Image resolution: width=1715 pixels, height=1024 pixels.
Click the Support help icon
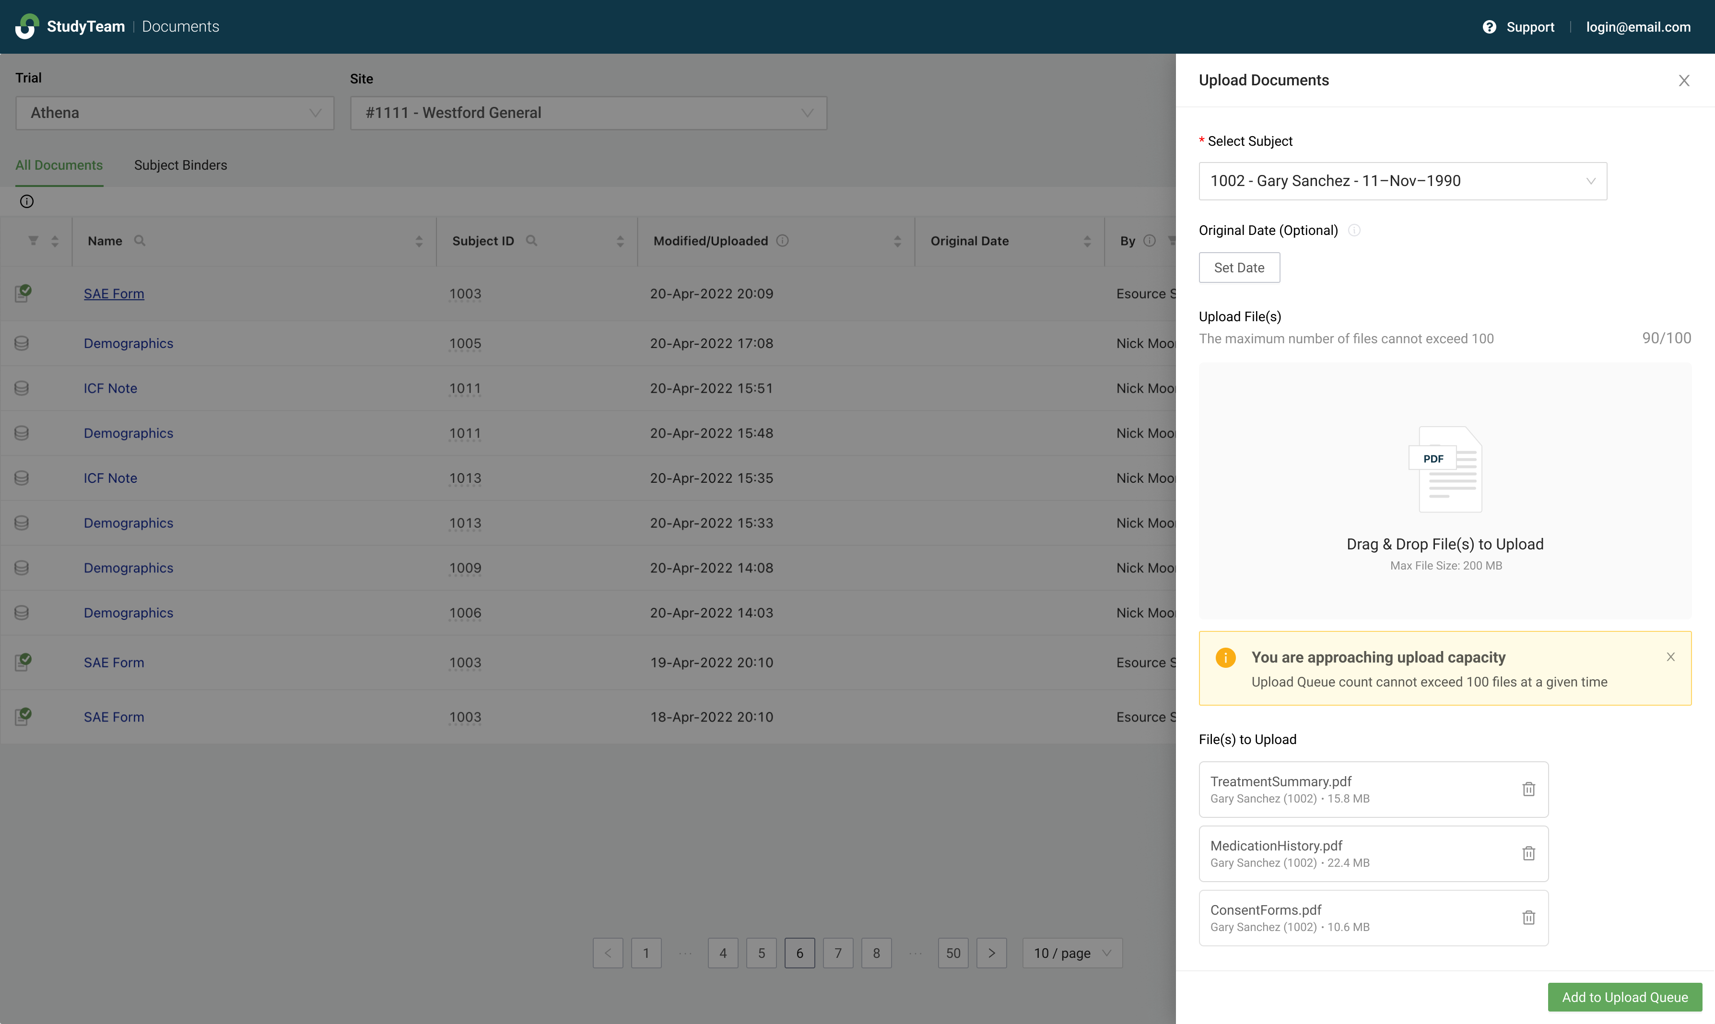pyautogui.click(x=1489, y=27)
